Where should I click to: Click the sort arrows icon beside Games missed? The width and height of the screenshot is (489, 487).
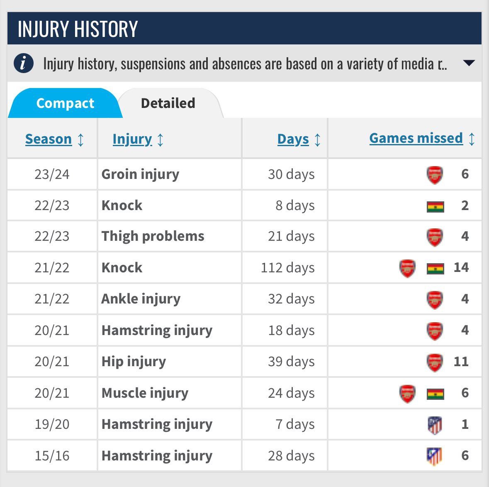tap(472, 139)
